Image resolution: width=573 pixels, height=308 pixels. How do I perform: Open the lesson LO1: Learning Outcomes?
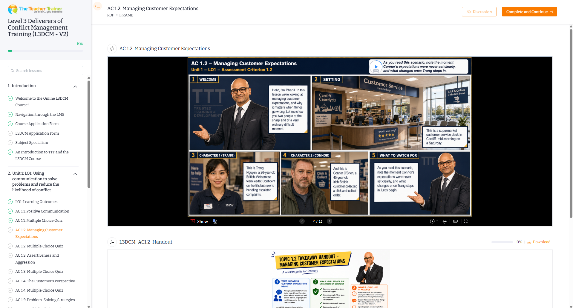36,202
